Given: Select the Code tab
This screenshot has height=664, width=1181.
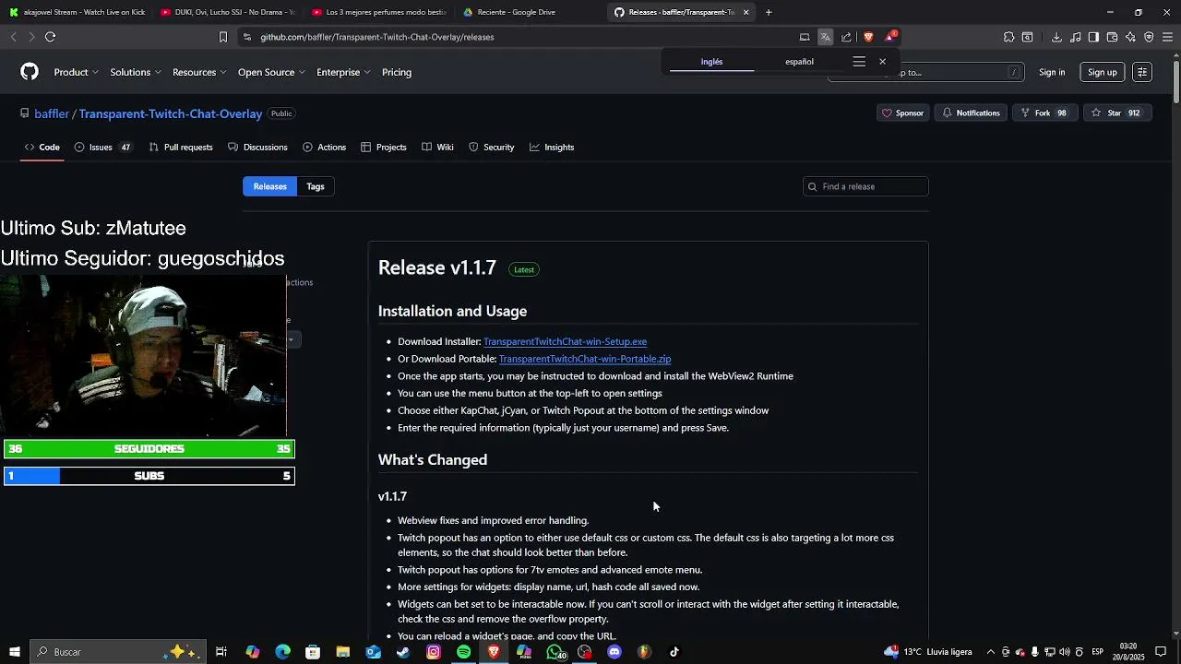Looking at the screenshot, I should tap(42, 148).
